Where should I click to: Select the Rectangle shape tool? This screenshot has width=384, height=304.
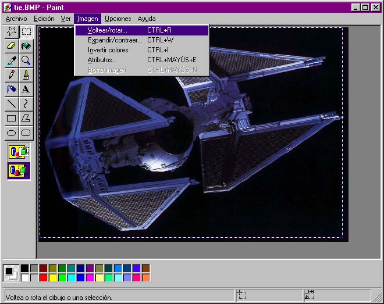12,119
